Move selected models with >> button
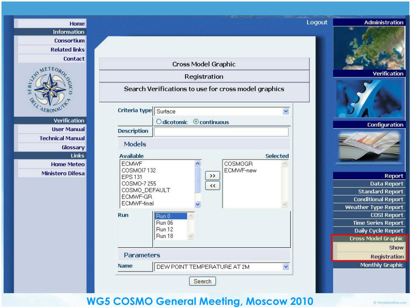Image resolution: width=411 pixels, height=308 pixels. [213, 176]
